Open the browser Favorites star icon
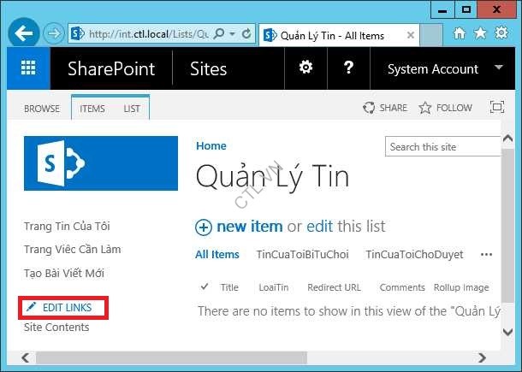This screenshot has width=522, height=372. coord(480,33)
